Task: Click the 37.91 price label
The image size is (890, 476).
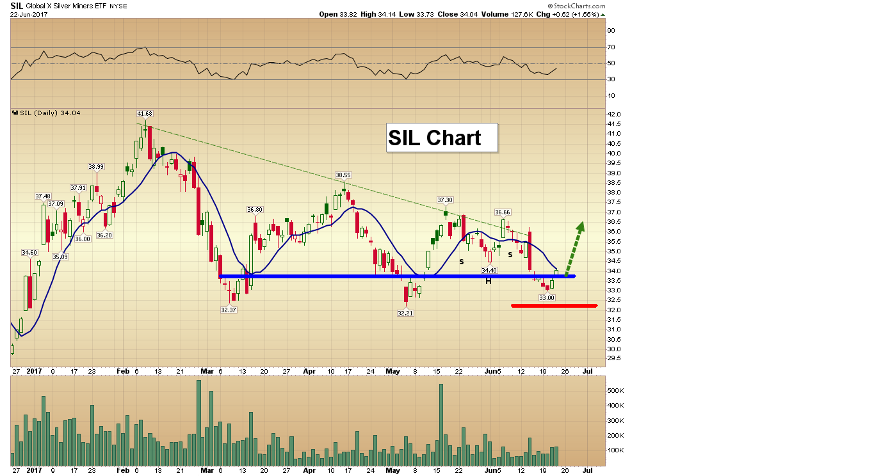Action: click(x=78, y=187)
